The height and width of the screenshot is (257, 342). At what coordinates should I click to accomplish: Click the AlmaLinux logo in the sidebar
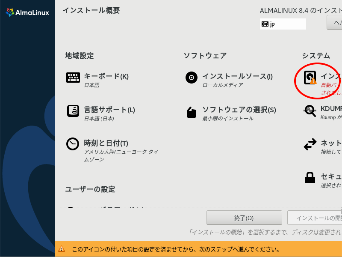pos(27,12)
